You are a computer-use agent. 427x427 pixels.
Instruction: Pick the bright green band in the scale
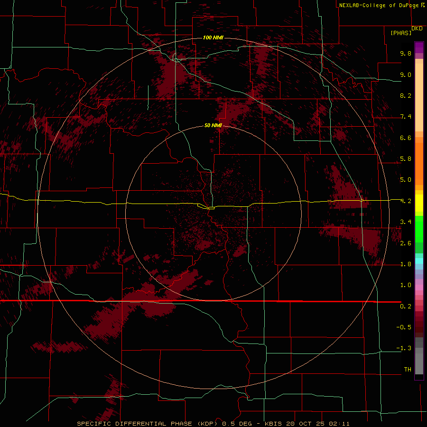tap(419, 229)
